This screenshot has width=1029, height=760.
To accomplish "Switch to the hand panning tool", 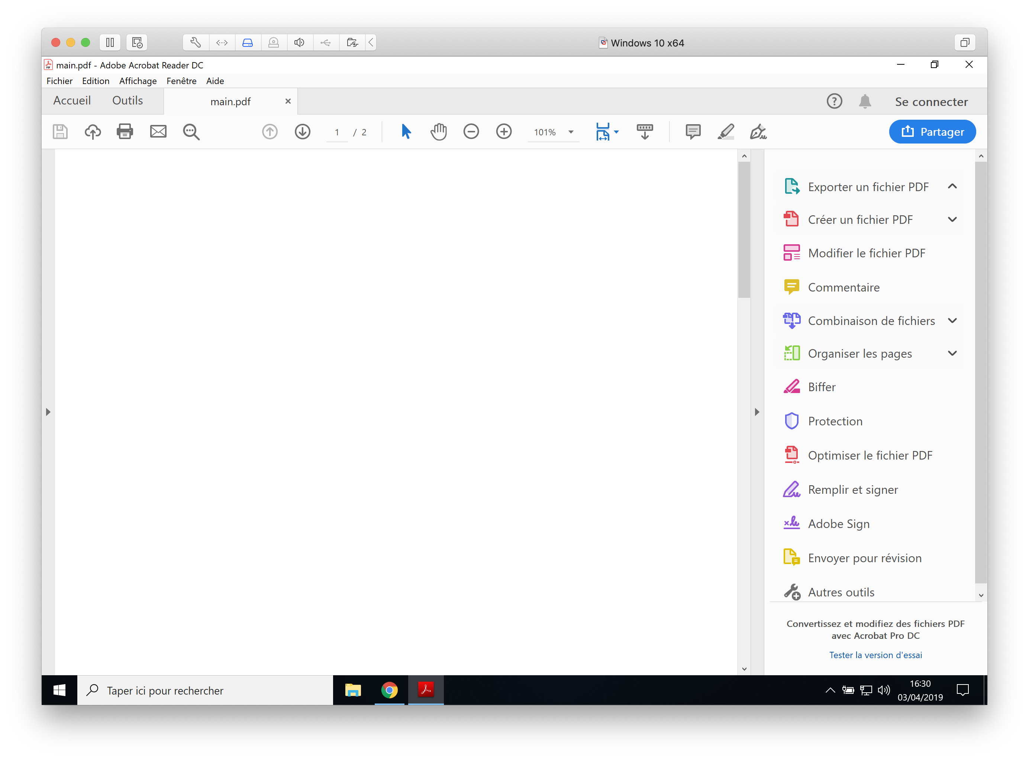I will coord(438,132).
